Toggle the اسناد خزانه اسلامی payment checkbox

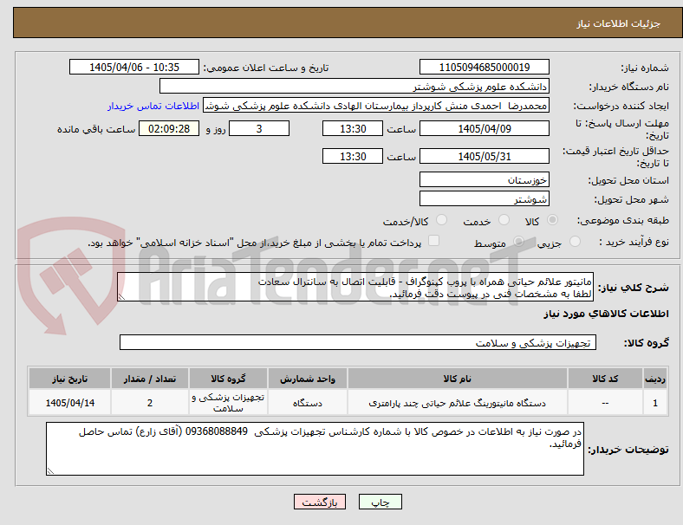[x=434, y=241]
